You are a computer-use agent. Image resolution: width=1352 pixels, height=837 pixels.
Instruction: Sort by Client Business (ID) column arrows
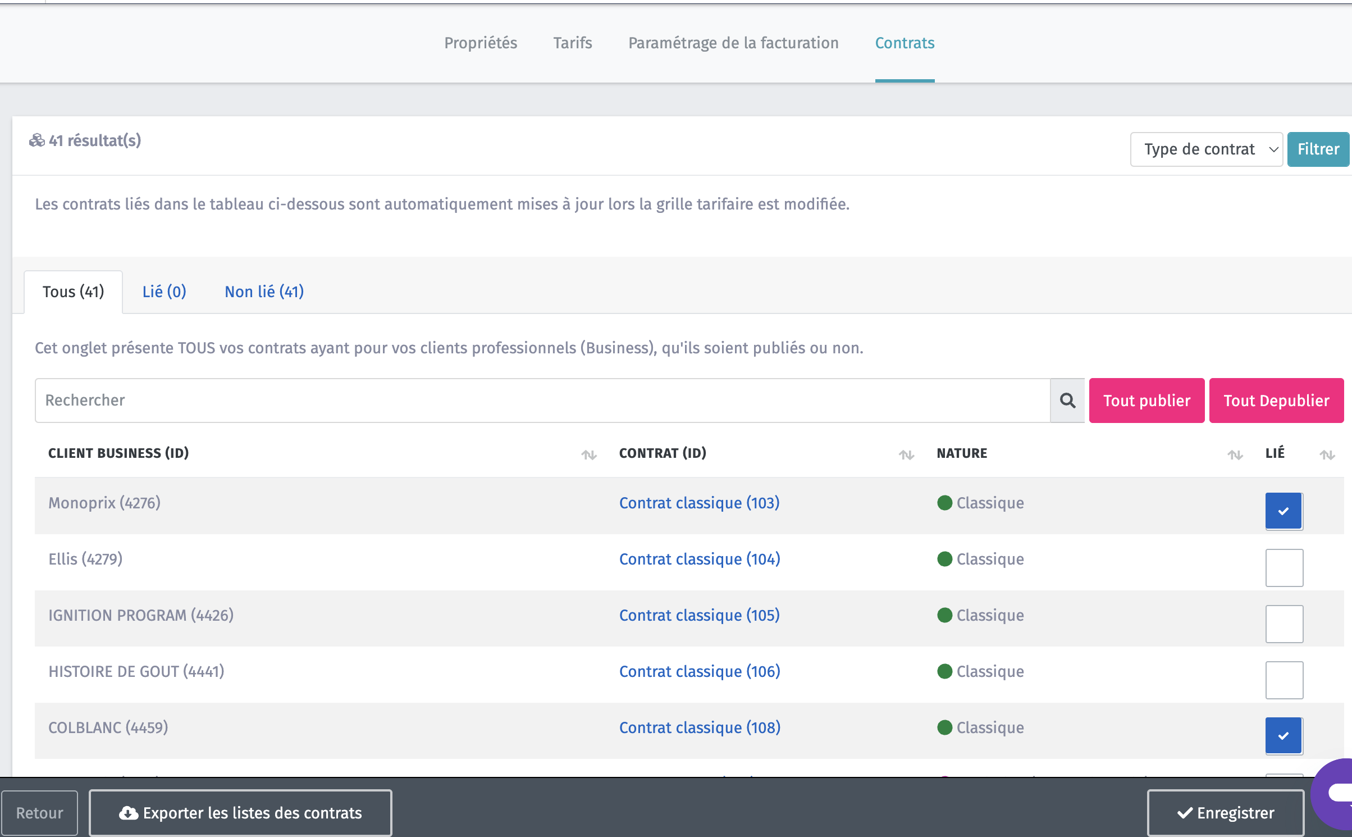pos(588,454)
